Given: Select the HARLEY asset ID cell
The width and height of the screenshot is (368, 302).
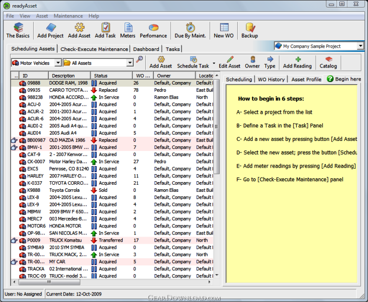Looking at the screenshot, I should (35, 176).
